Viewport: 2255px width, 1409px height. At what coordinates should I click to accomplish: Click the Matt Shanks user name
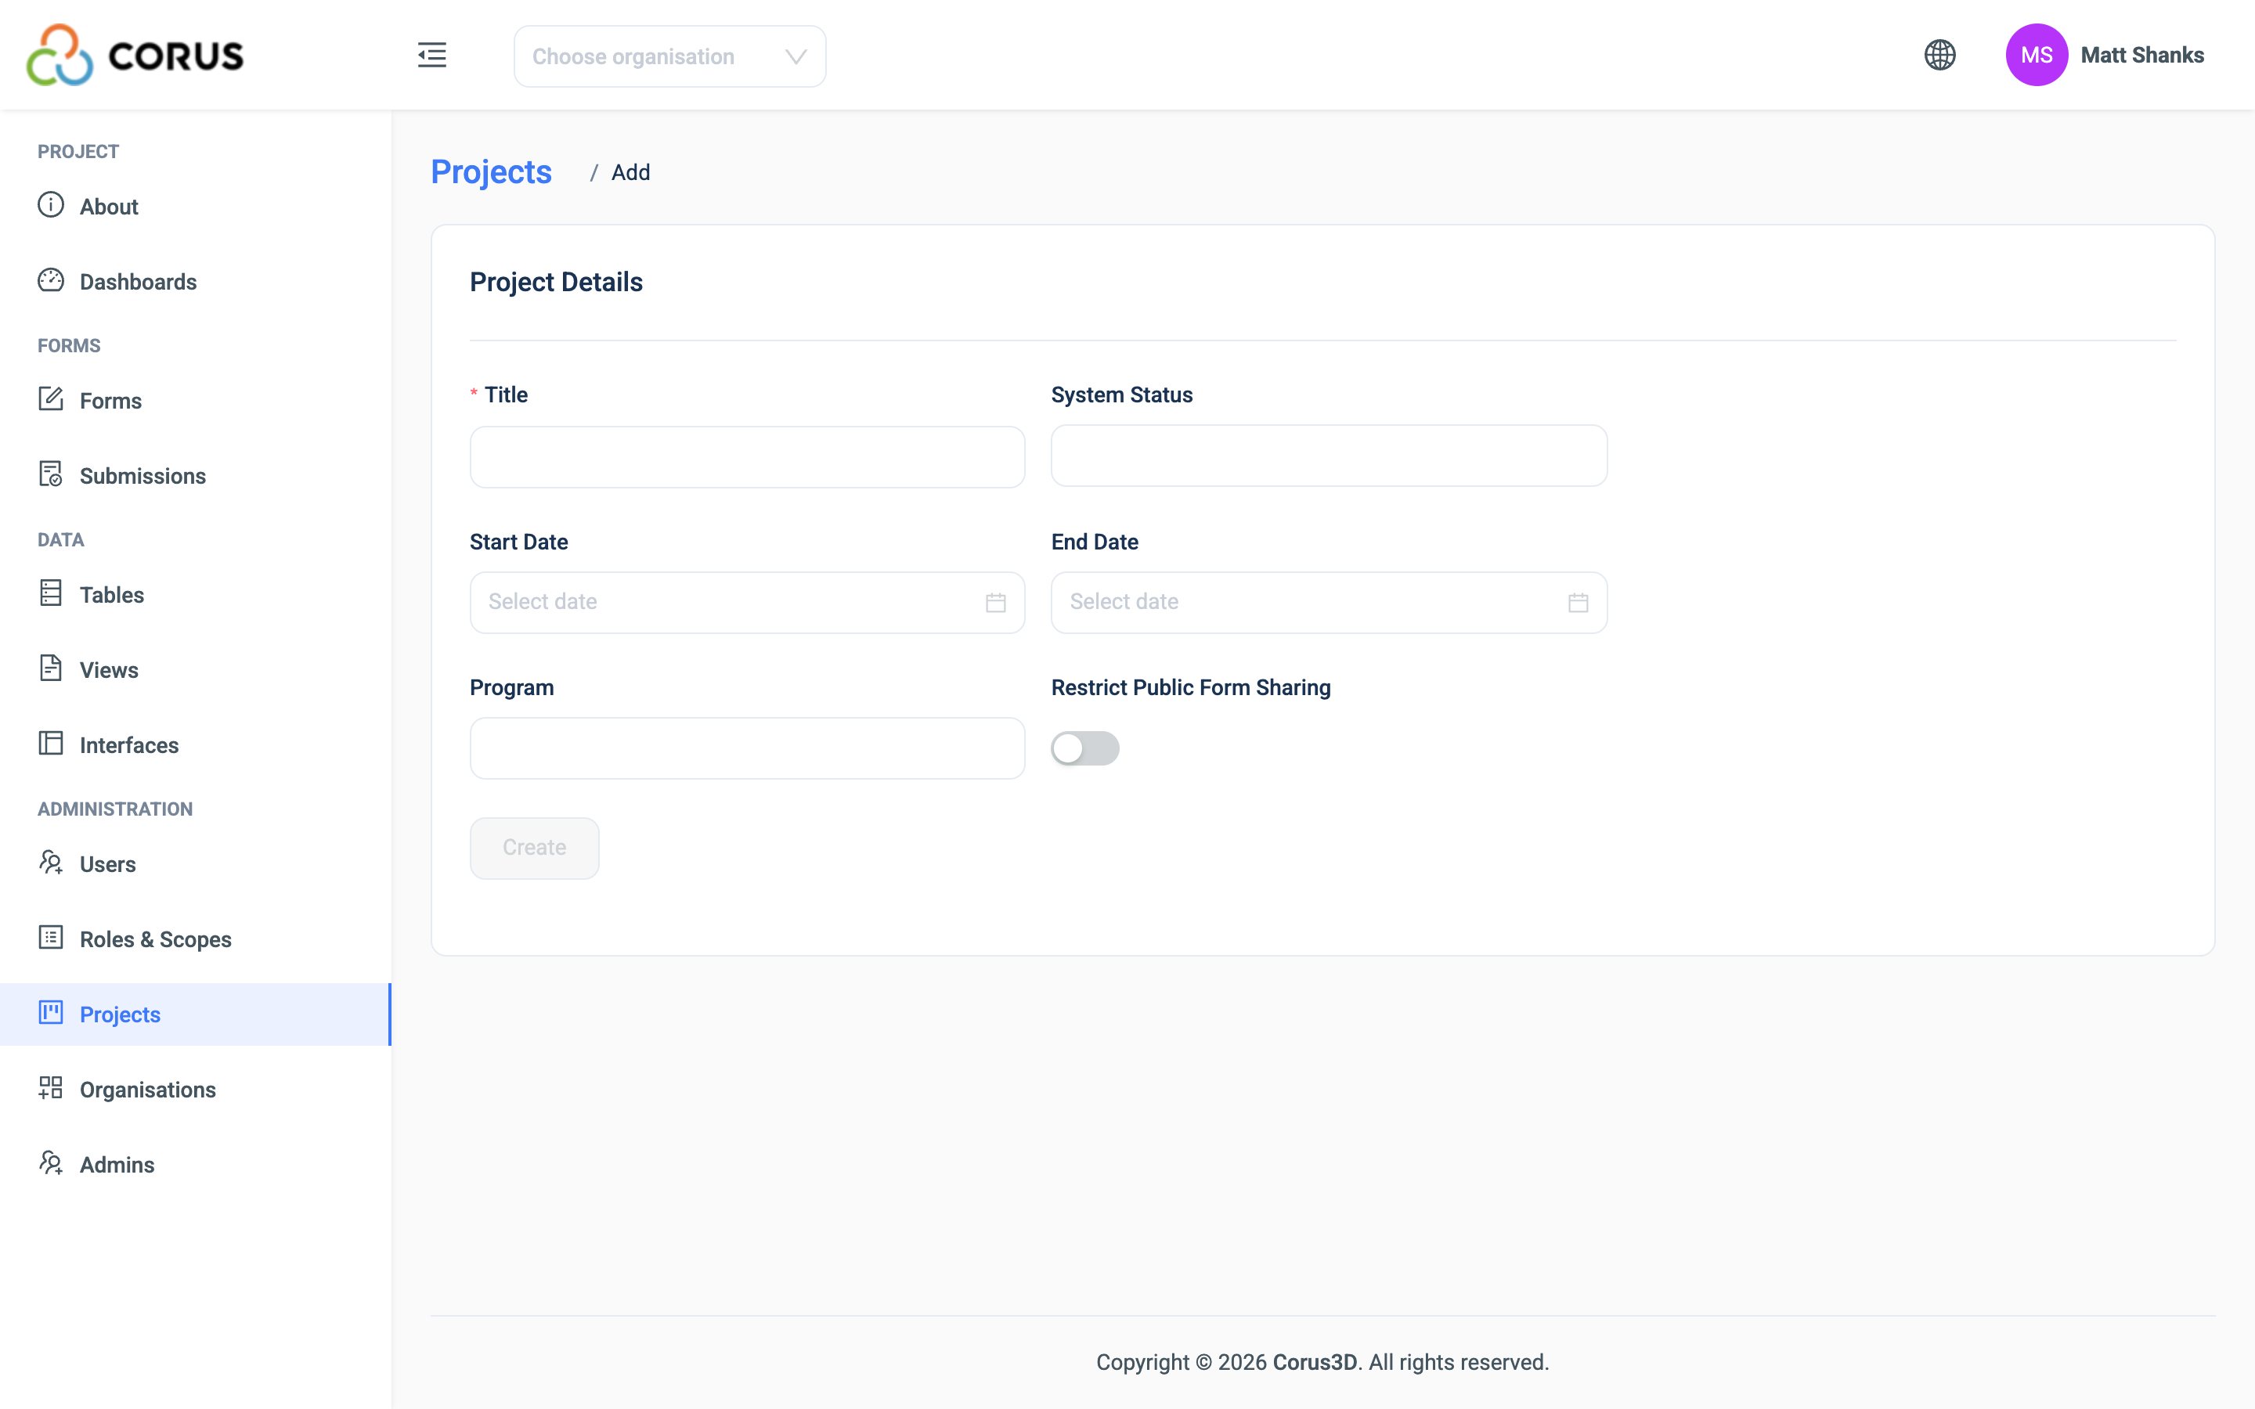(2142, 55)
